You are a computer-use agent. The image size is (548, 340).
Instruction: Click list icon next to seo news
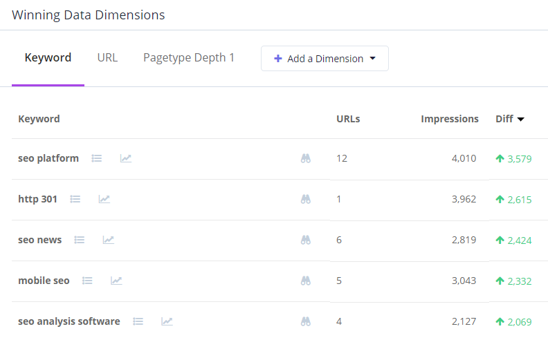point(80,240)
